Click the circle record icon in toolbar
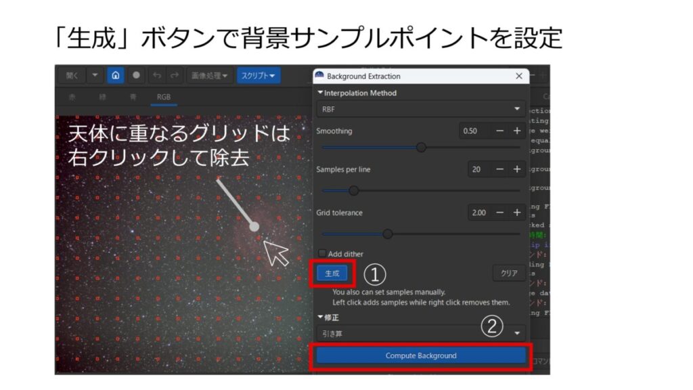This screenshot has width=693, height=390. point(136,75)
